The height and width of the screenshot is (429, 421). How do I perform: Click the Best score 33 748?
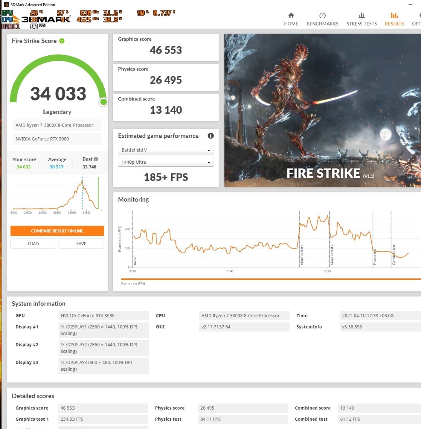pyautogui.click(x=89, y=167)
